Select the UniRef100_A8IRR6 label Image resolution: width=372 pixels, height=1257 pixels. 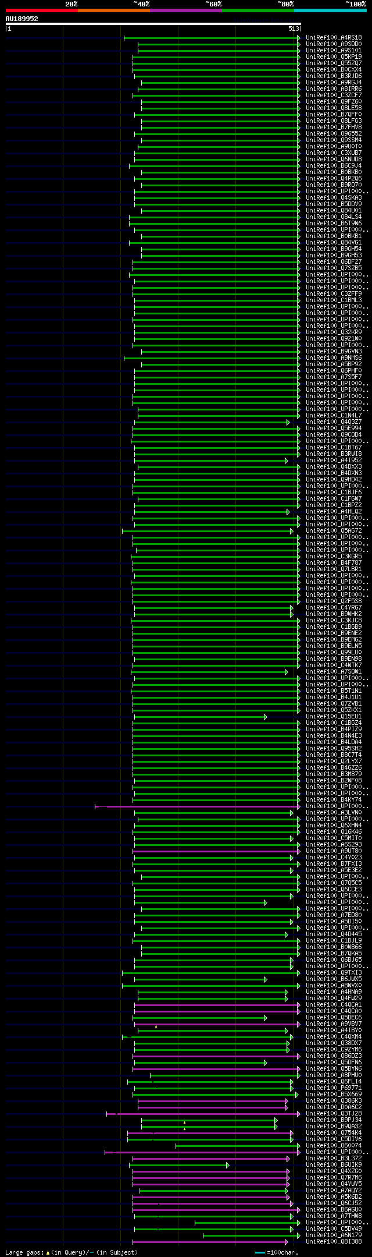click(334, 89)
